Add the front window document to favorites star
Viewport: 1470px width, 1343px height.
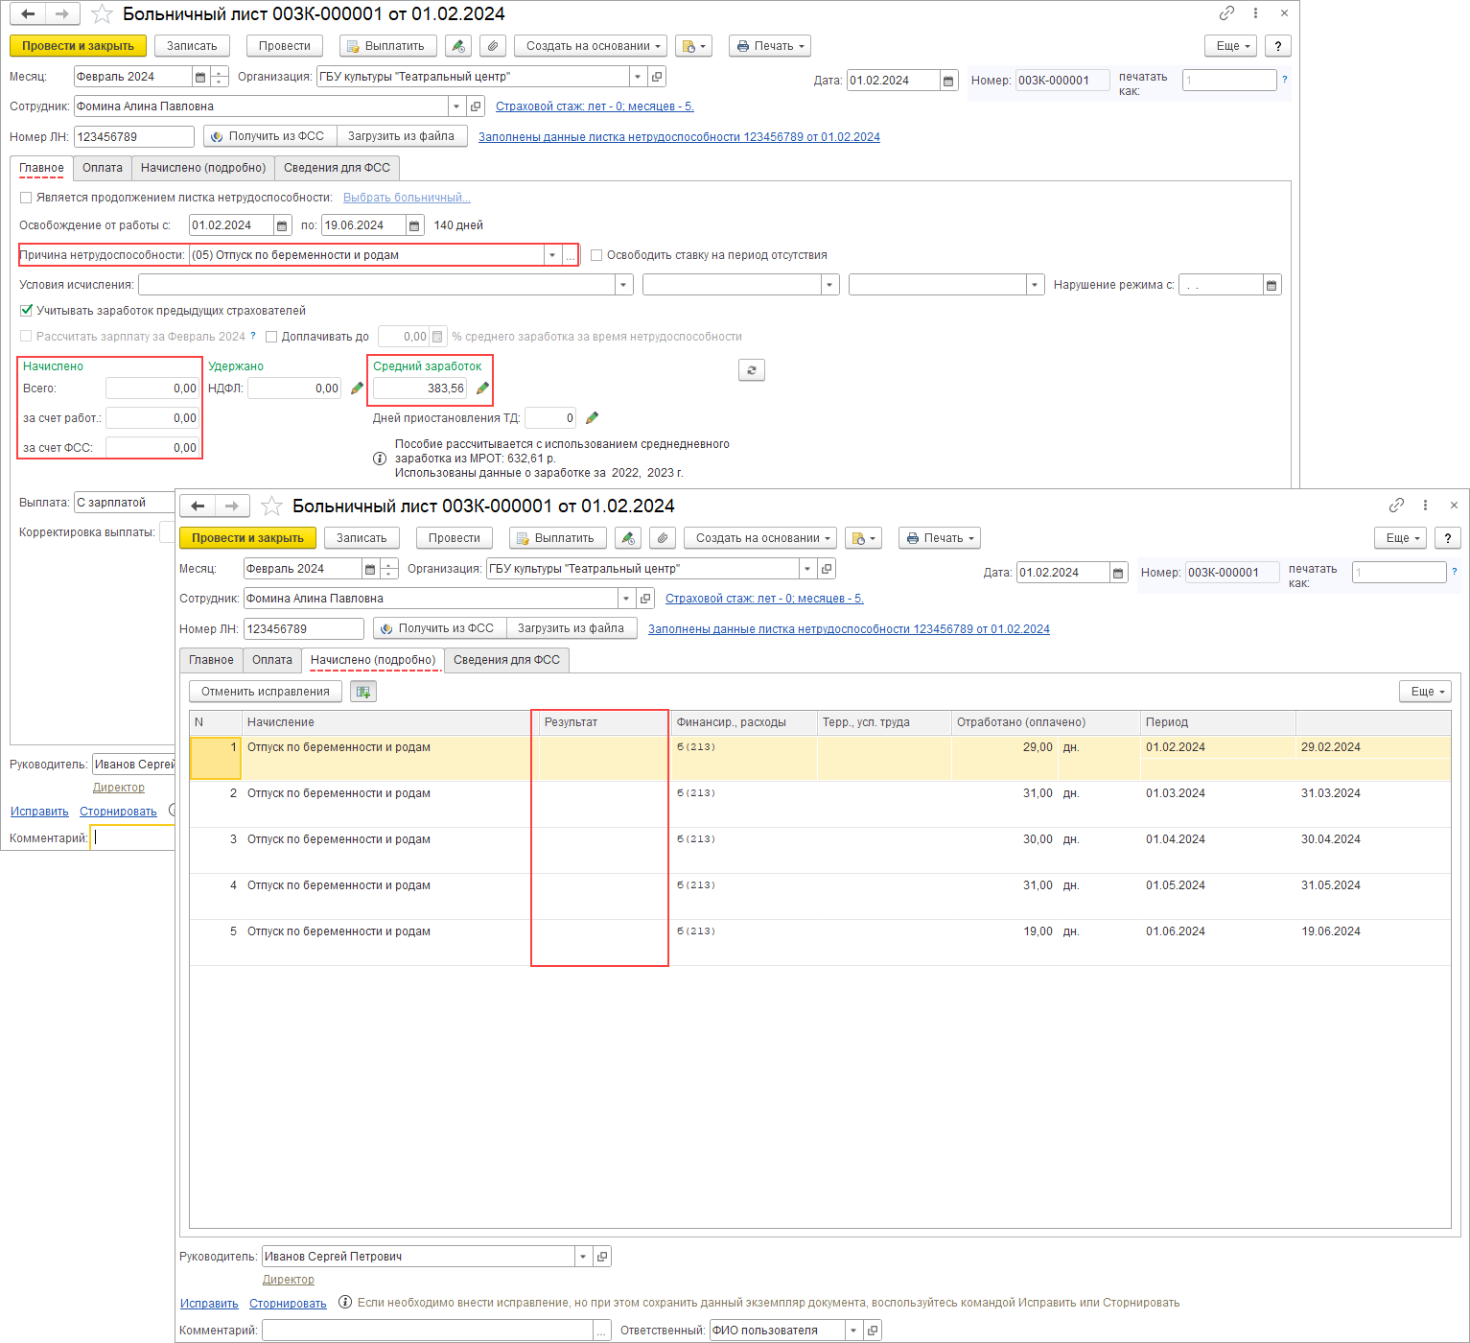[x=271, y=507]
